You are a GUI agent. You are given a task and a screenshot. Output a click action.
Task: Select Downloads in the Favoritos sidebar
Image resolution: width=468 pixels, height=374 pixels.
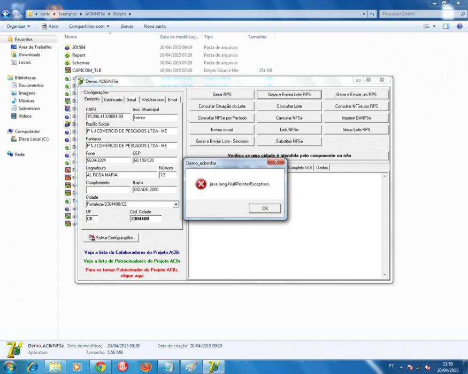[29, 54]
